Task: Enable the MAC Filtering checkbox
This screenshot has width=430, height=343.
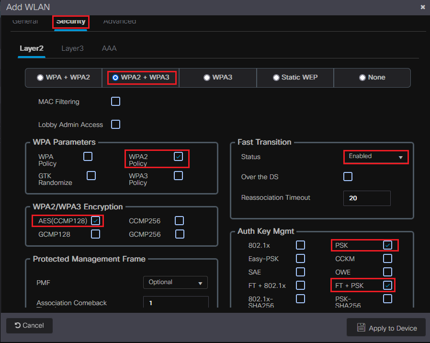Action: [115, 102]
